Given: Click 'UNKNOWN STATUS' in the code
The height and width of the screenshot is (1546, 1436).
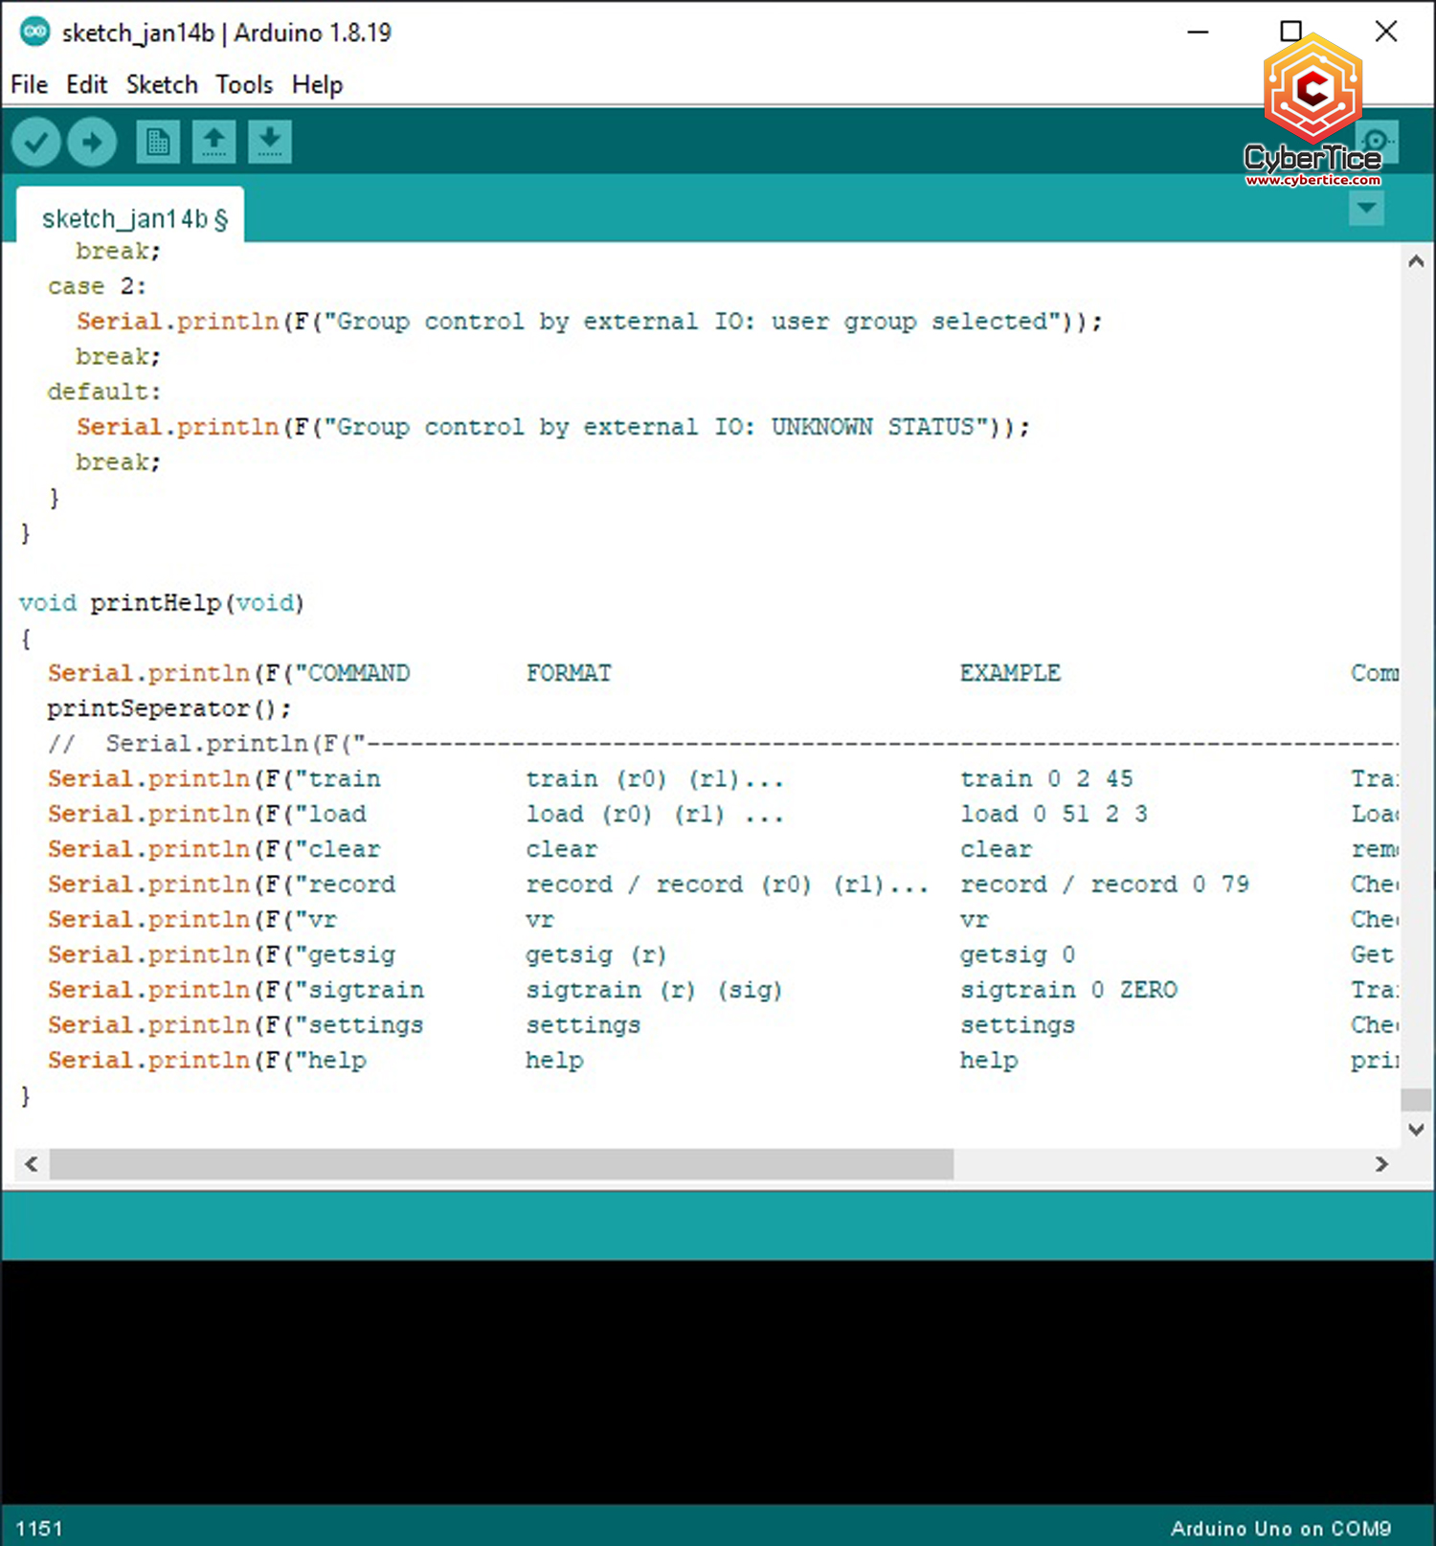Looking at the screenshot, I should (872, 427).
